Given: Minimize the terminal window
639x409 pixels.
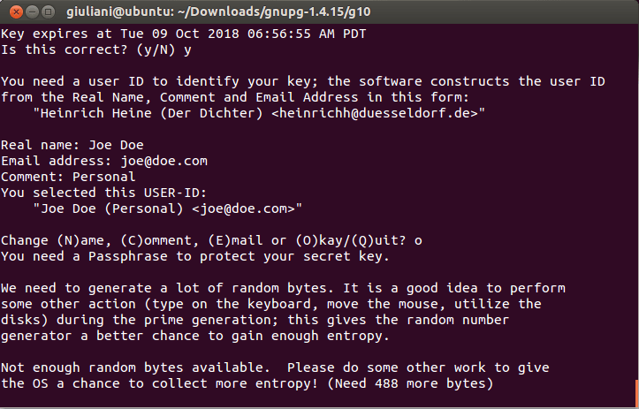Looking at the screenshot, I should [x=32, y=11].
